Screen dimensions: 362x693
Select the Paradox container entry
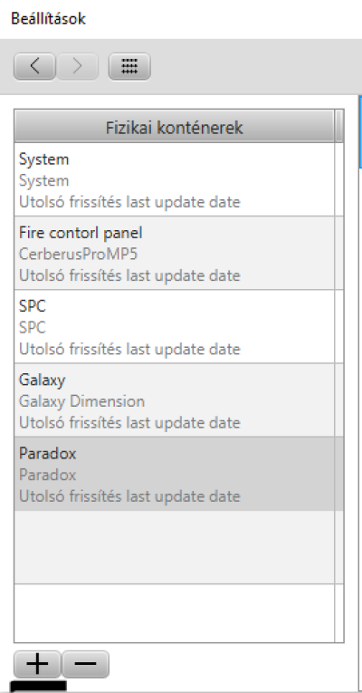point(175,474)
